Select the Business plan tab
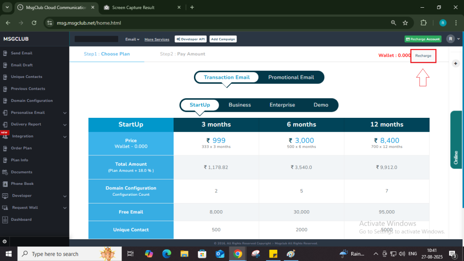Viewport: 464px width, 261px height. click(x=240, y=105)
